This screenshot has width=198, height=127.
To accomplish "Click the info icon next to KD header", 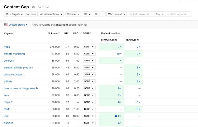I will pyautogui.click(x=69, y=33).
